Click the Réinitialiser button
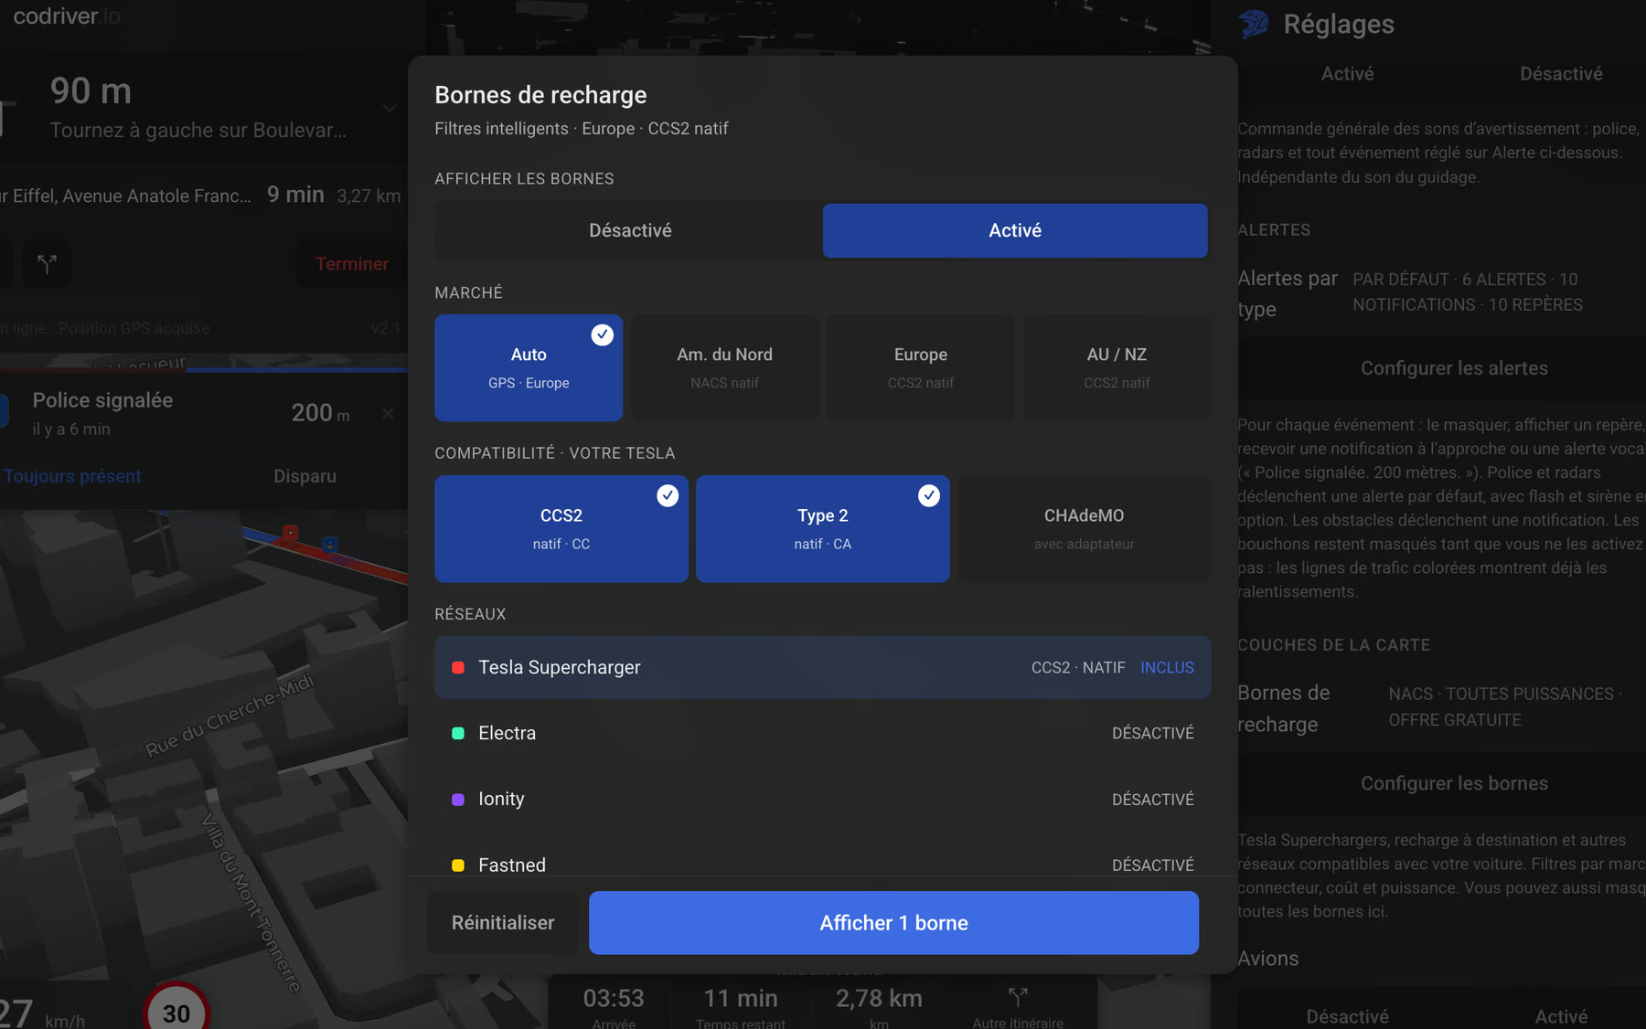Viewport: 1646px width, 1029px height. [503, 923]
